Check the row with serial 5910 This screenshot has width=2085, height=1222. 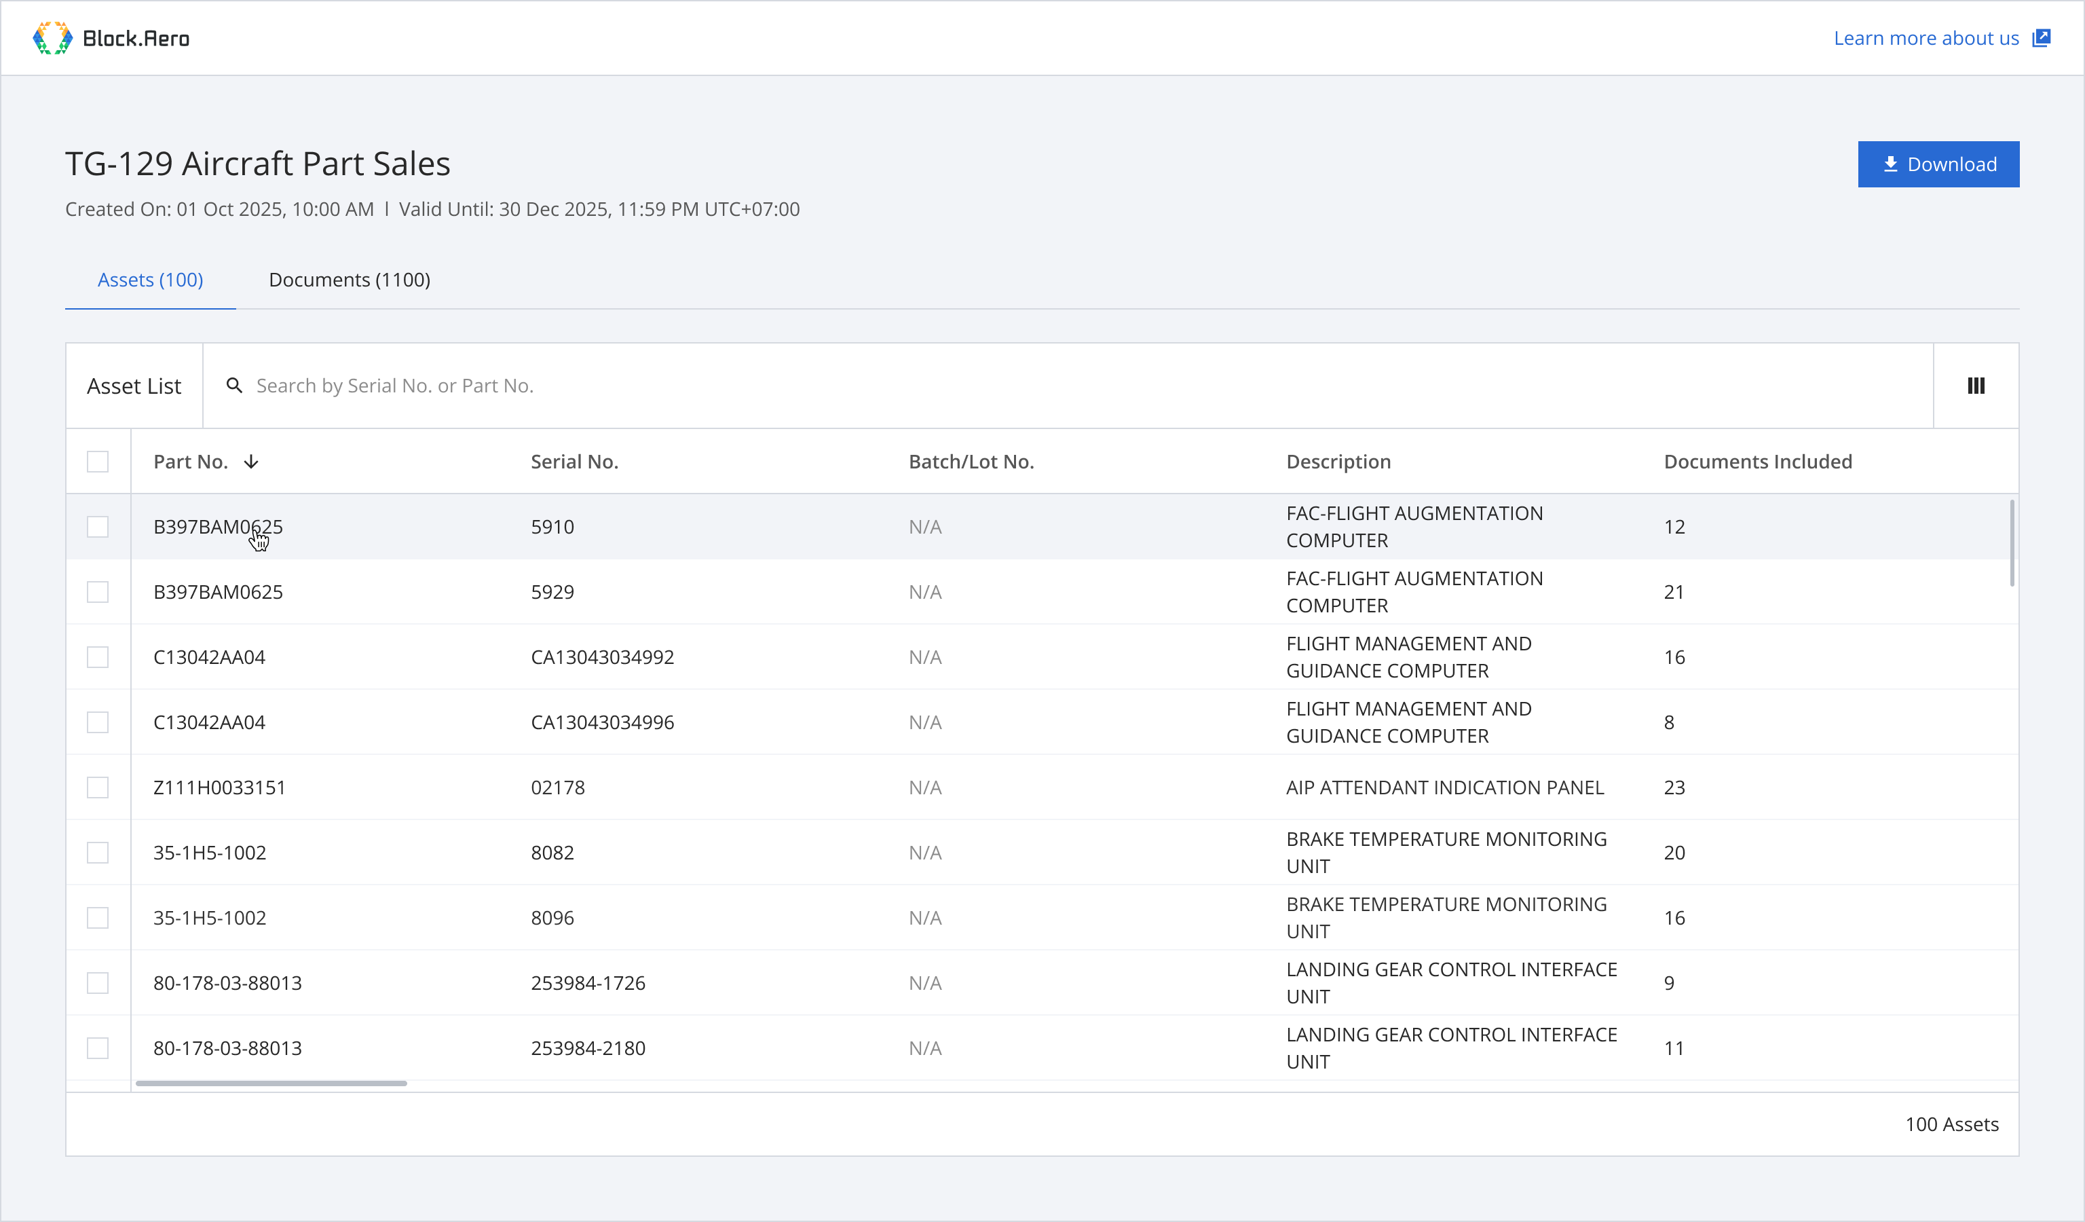[98, 527]
